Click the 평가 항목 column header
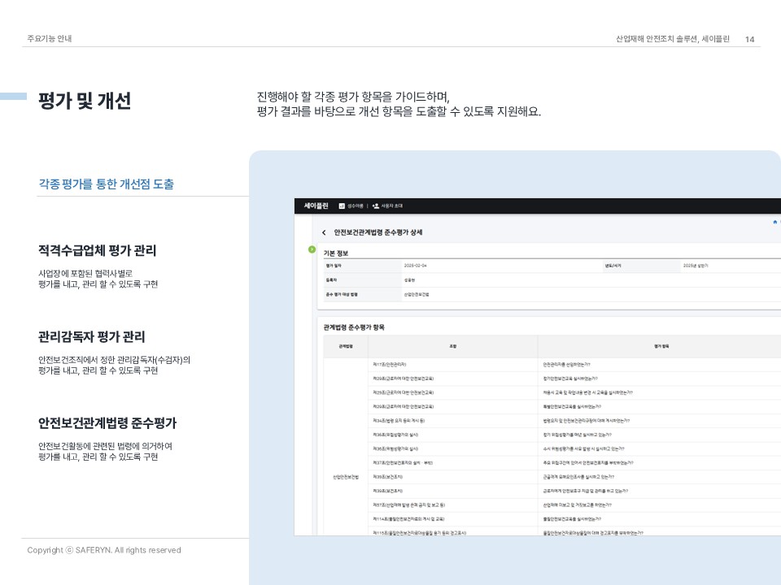 tap(661, 346)
